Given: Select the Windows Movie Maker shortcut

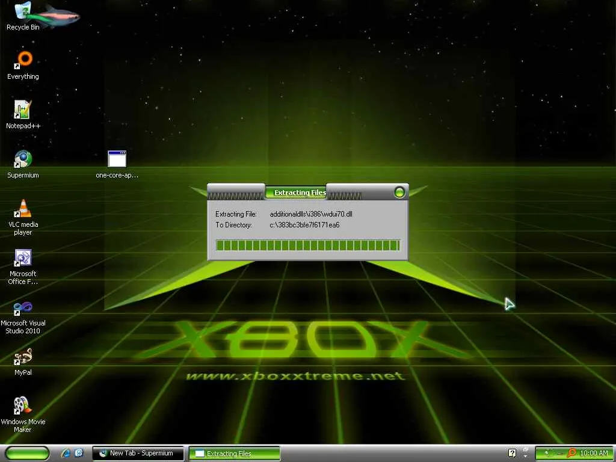Looking at the screenshot, I should click(23, 415).
